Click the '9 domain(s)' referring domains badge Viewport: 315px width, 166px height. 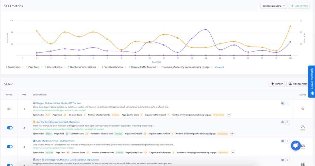[223, 153]
